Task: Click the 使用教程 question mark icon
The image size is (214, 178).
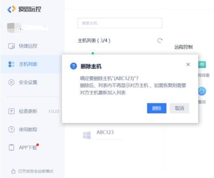Action: coord(11,129)
